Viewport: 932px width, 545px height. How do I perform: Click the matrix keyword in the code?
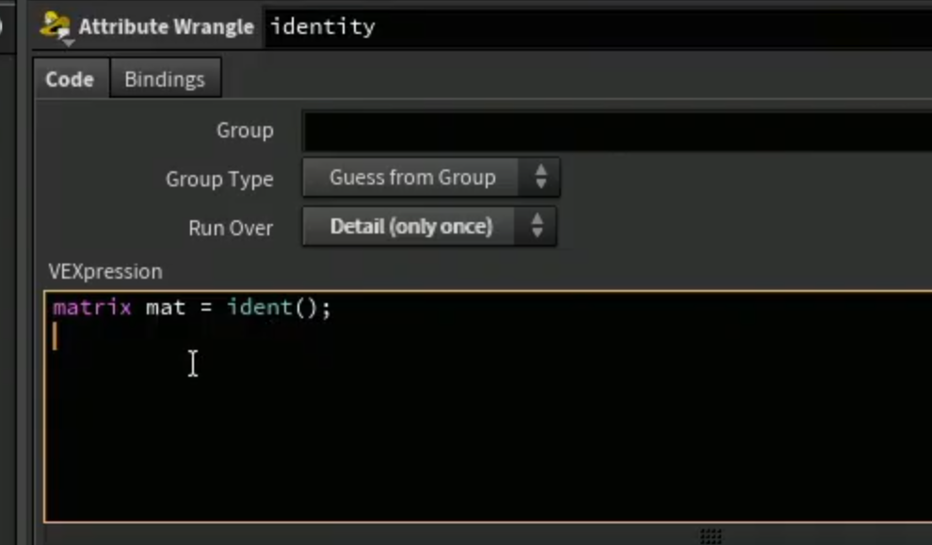pos(92,308)
